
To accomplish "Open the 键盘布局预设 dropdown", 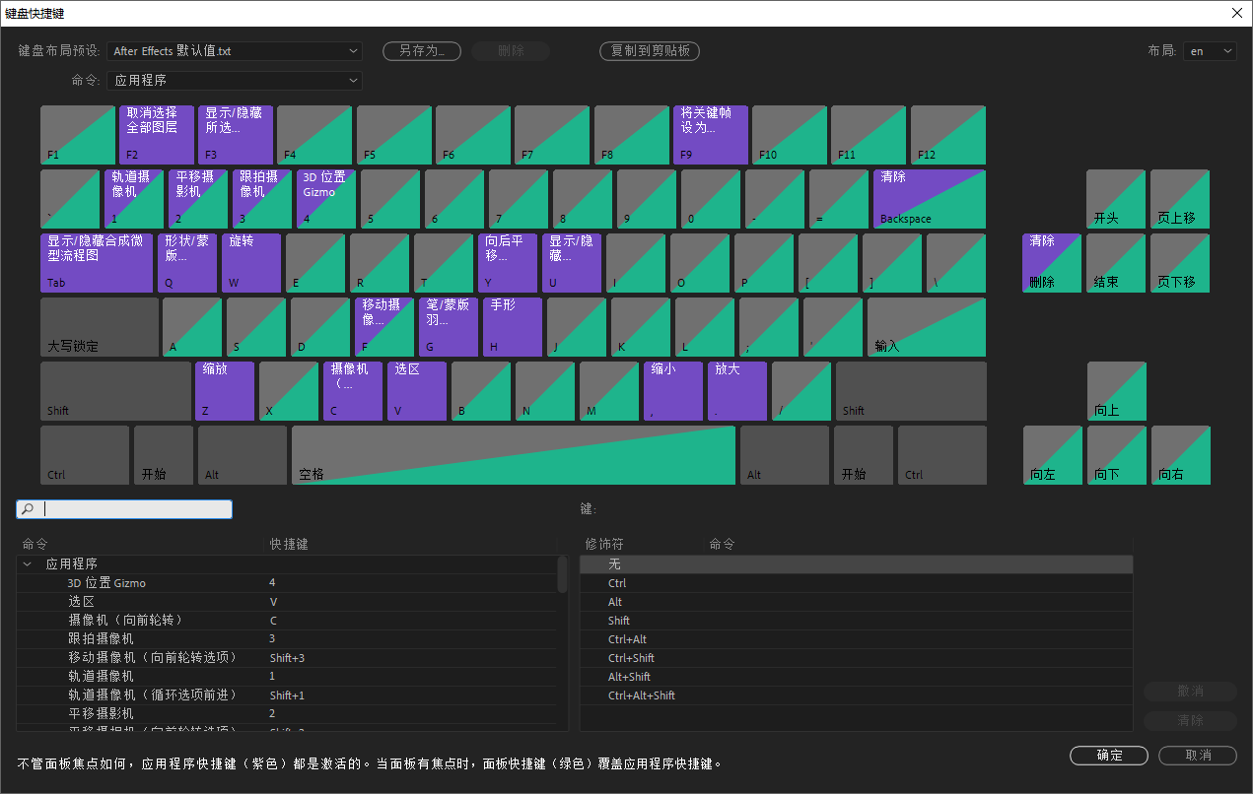I will 234,50.
